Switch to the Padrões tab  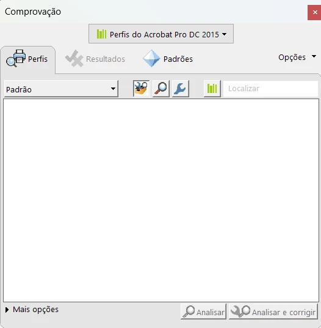(x=168, y=59)
